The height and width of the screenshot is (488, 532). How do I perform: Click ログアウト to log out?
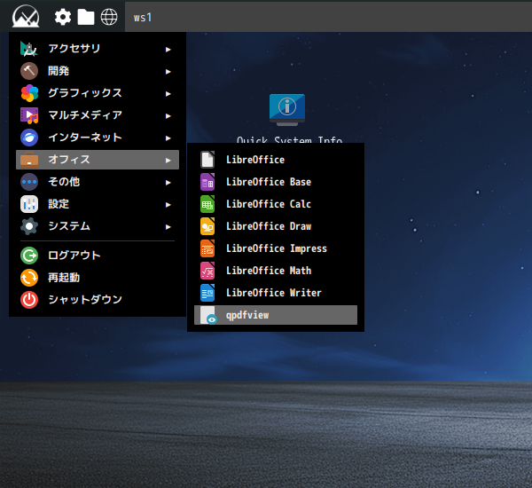pos(74,256)
